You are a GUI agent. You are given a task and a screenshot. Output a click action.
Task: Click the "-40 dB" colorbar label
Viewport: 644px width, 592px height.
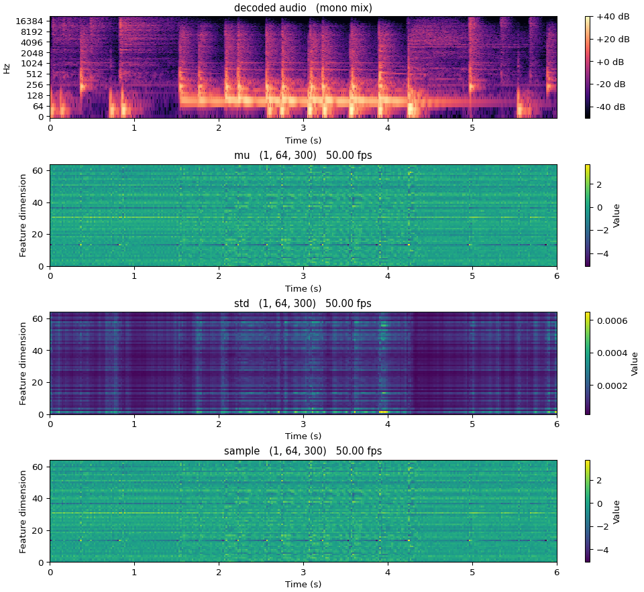point(611,107)
